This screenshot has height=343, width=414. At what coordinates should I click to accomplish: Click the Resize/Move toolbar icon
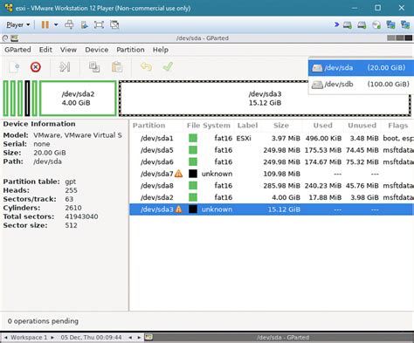pos(65,67)
